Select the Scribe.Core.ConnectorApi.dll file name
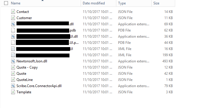The width and height of the screenshot is (204, 108). point(39,86)
